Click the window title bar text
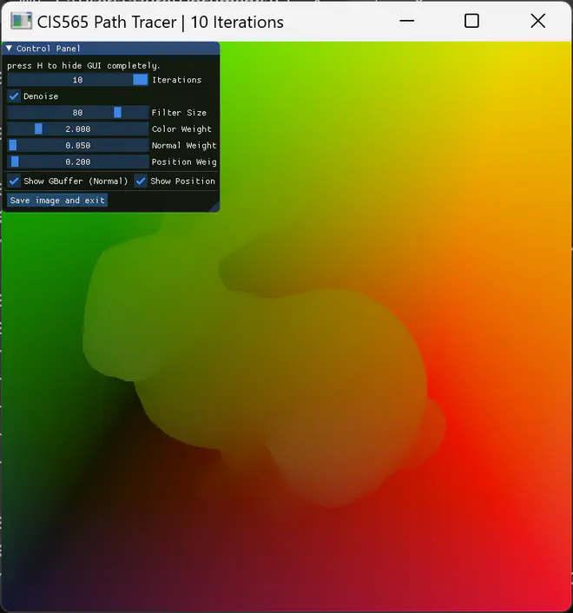Viewport: 573px width, 613px height. tap(161, 22)
